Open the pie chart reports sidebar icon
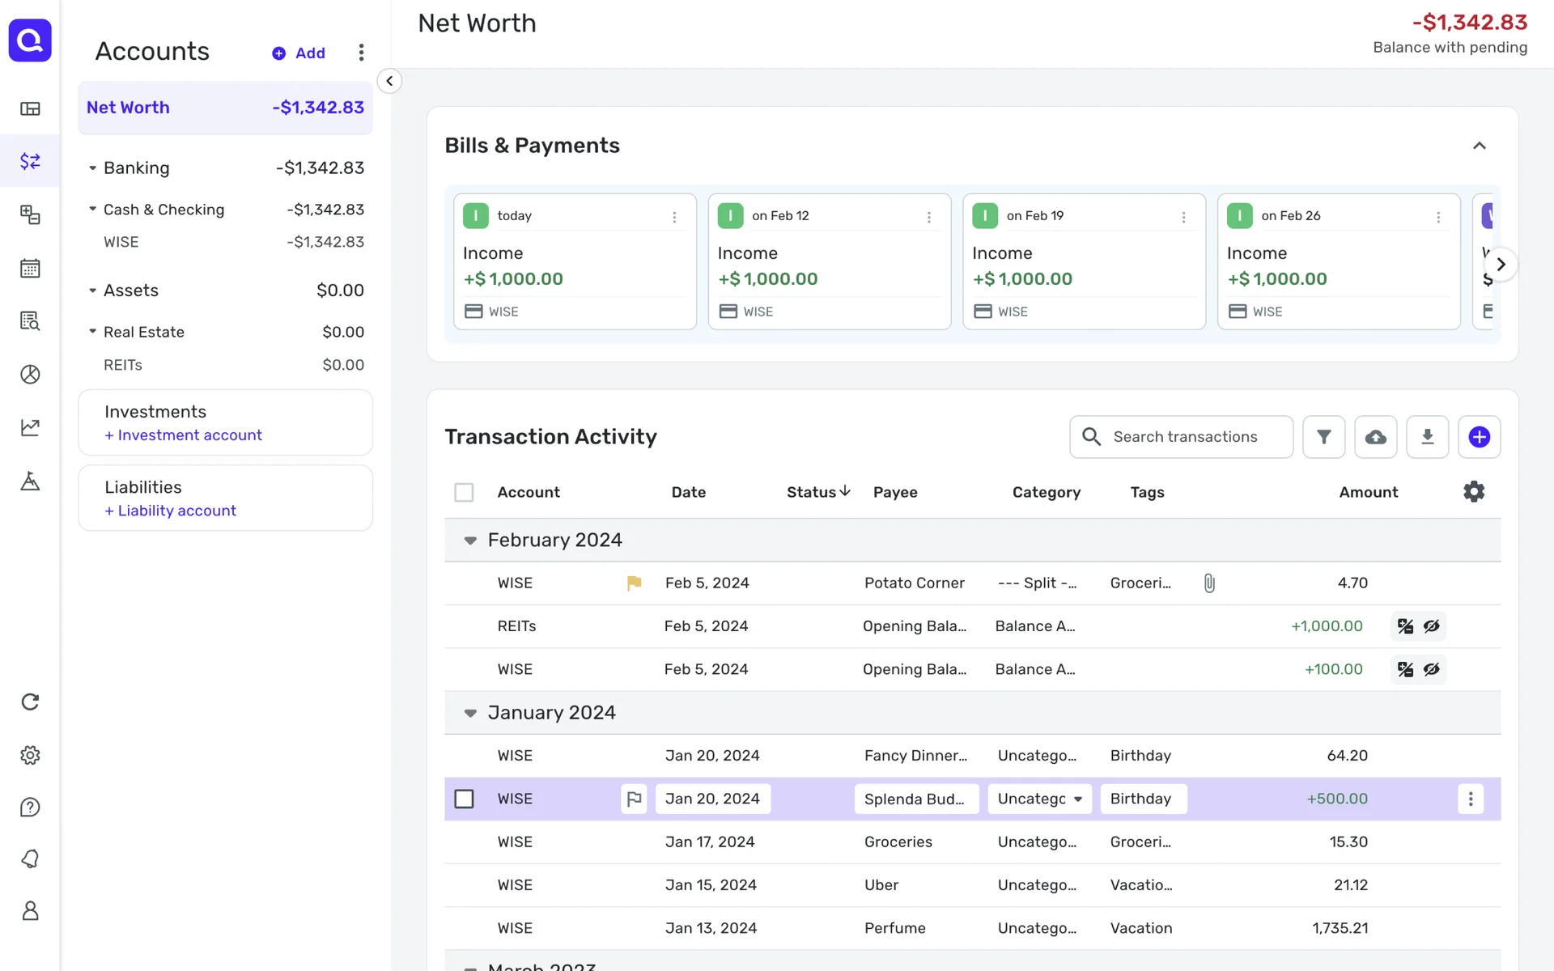The height and width of the screenshot is (971, 1554). click(30, 375)
